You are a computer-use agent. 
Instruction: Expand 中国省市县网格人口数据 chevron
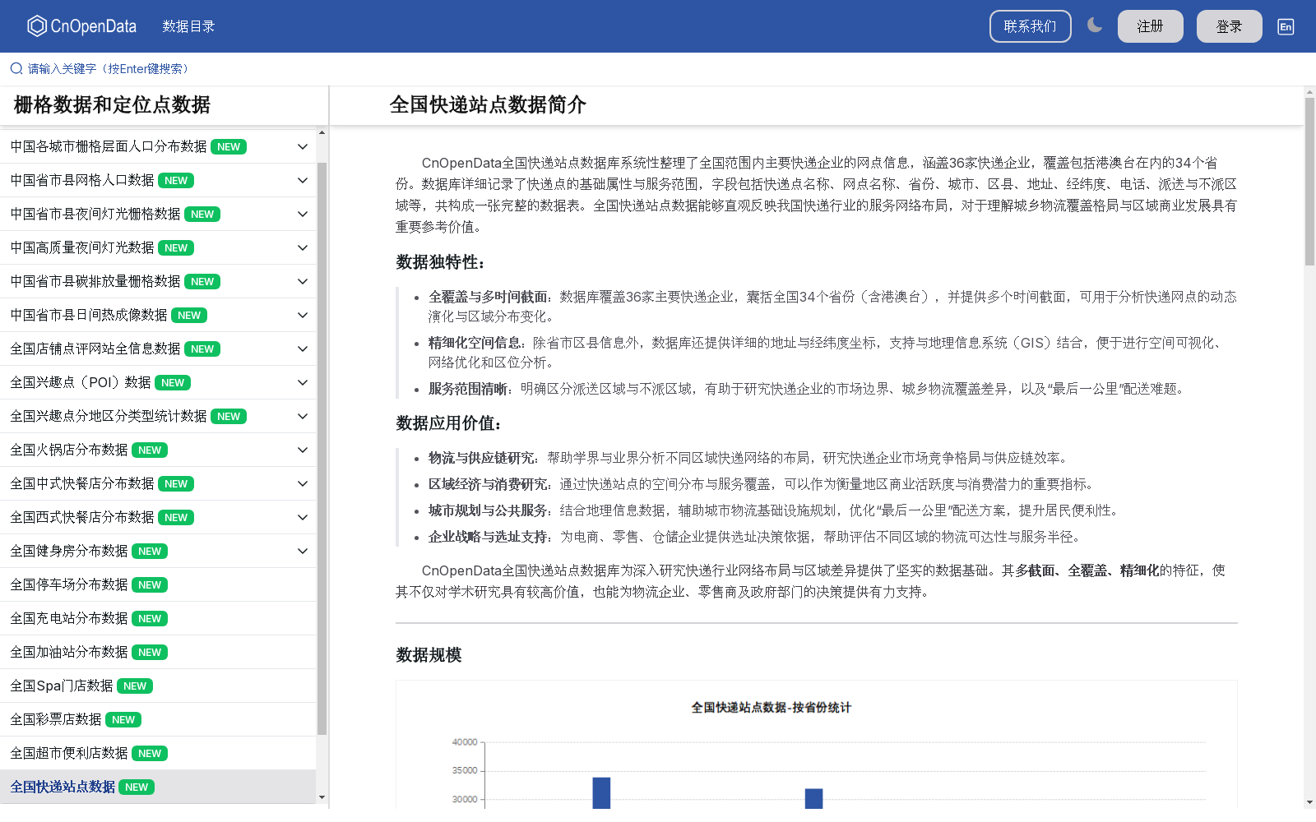click(303, 180)
